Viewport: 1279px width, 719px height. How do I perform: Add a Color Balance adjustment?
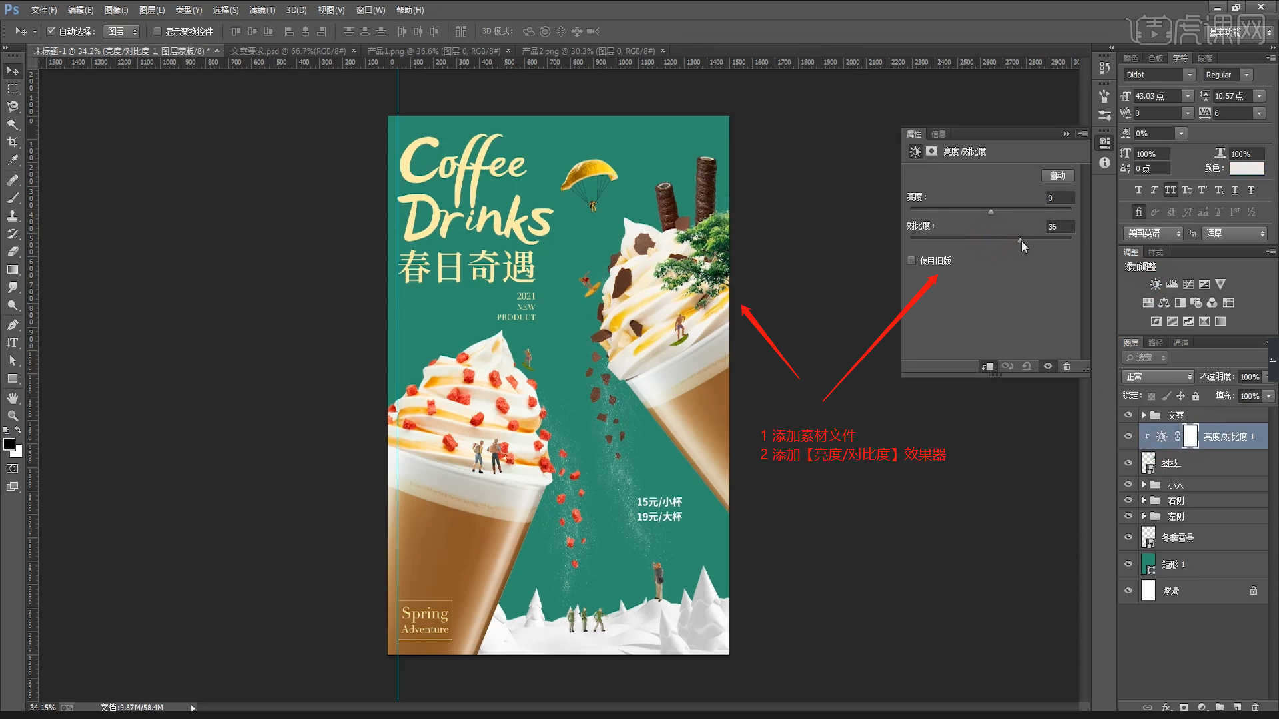click(1164, 303)
